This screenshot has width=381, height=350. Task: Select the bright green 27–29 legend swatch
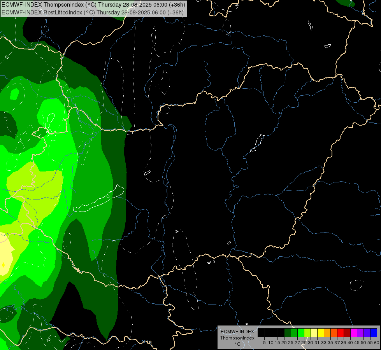[301, 332]
